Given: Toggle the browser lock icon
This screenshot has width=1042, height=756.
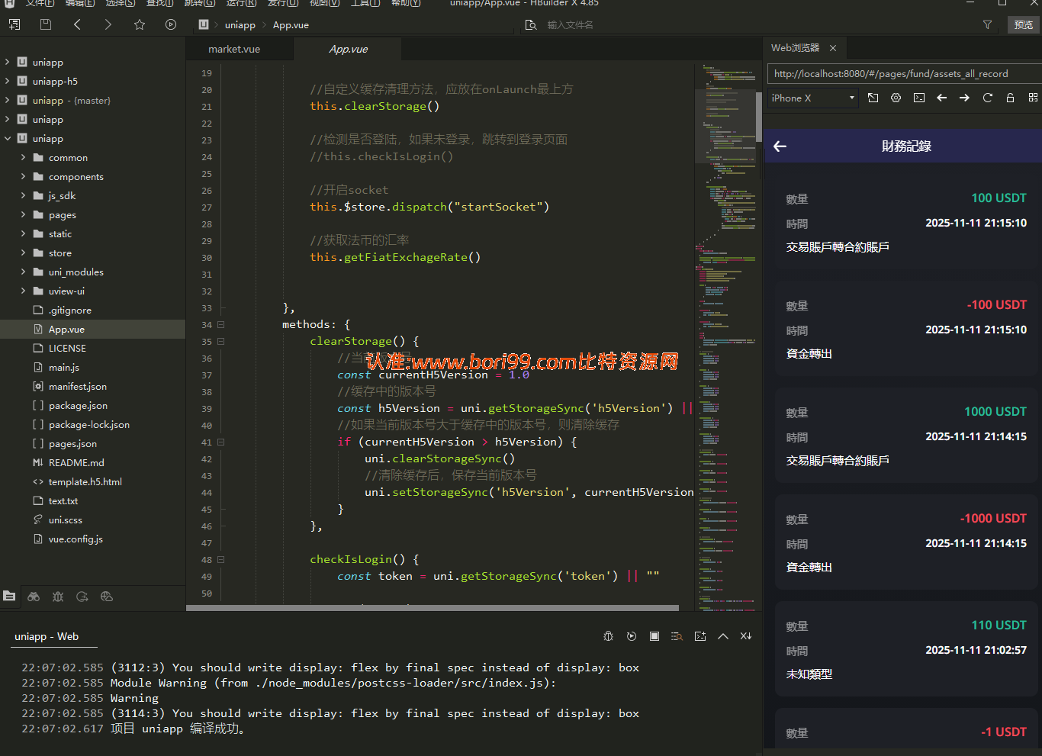Looking at the screenshot, I should [1011, 98].
